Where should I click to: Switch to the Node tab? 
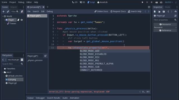tap(167, 7)
